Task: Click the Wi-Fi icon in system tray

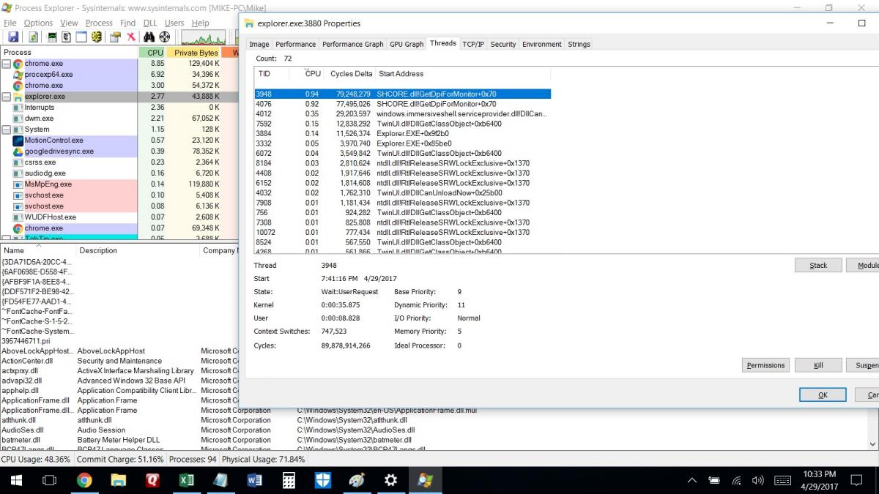Action: pos(737,480)
